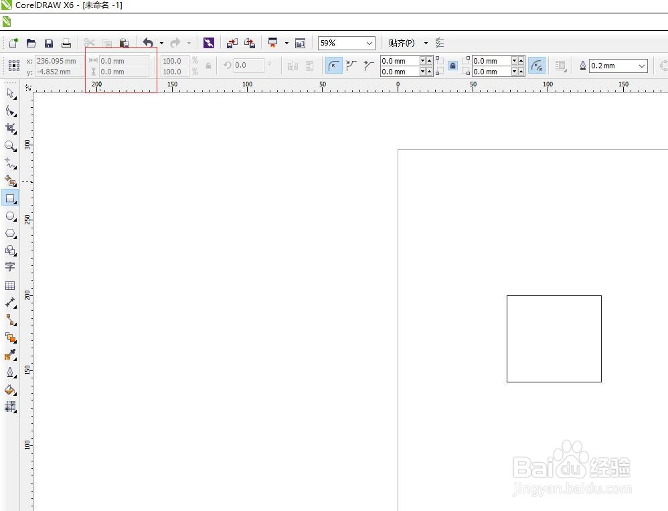Paste from clipboard icon
Viewport: 668px width, 511px height.
point(124,43)
